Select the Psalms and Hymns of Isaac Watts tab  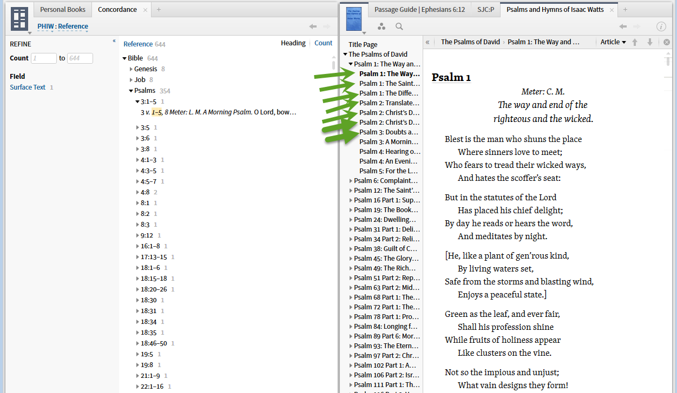tap(555, 10)
